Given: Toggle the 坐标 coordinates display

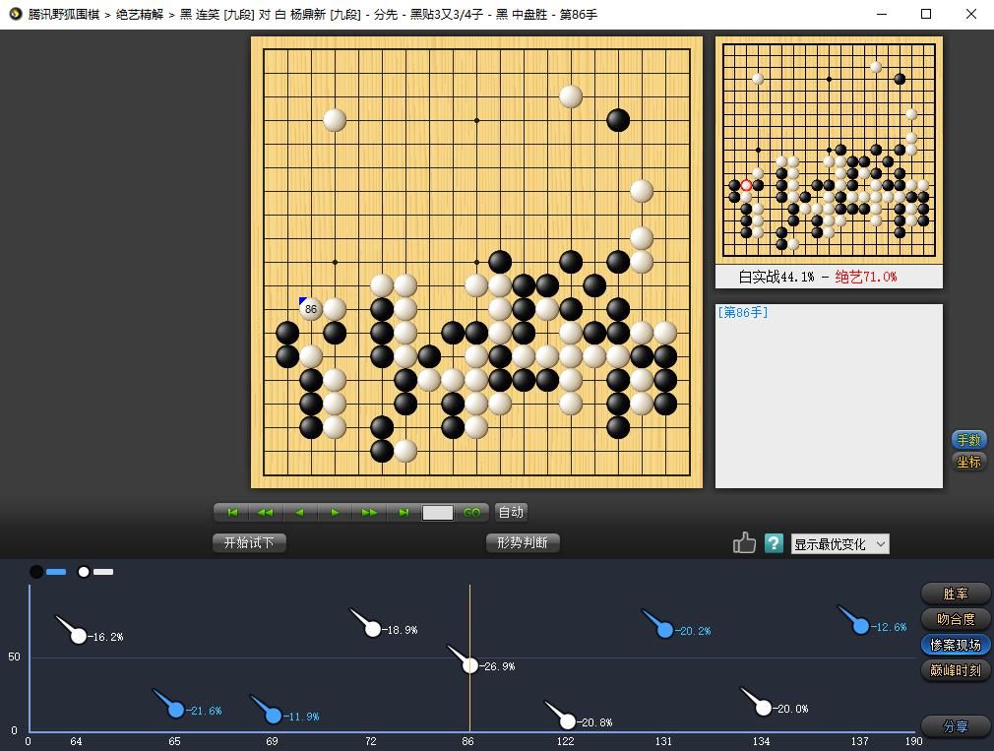Looking at the screenshot, I should [967, 462].
